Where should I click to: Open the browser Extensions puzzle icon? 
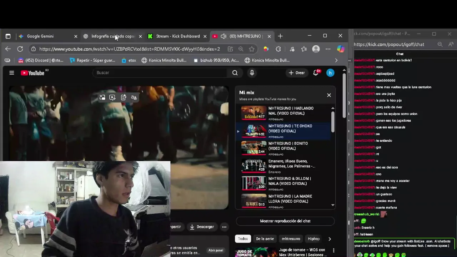coord(278,49)
